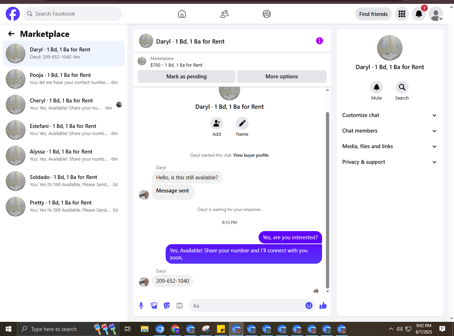Open View buyer profile link
The width and height of the screenshot is (454, 336).
point(251,155)
